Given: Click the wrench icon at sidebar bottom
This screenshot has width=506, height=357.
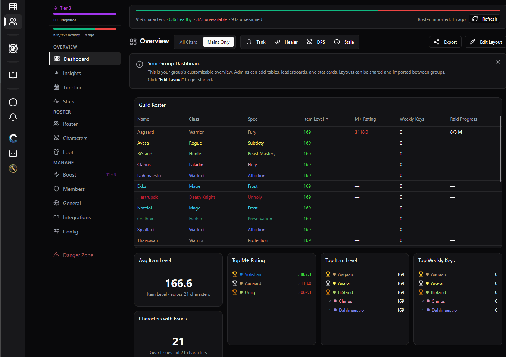Looking at the screenshot, I should [x=13, y=168].
